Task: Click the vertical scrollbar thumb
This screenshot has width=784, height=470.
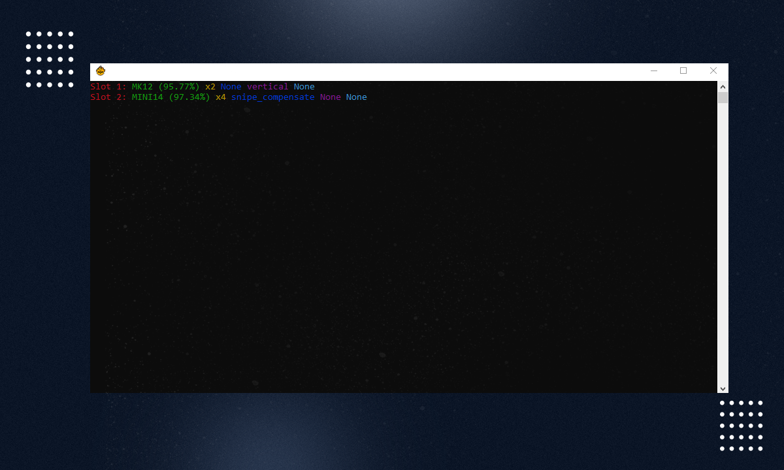Action: 723,97
